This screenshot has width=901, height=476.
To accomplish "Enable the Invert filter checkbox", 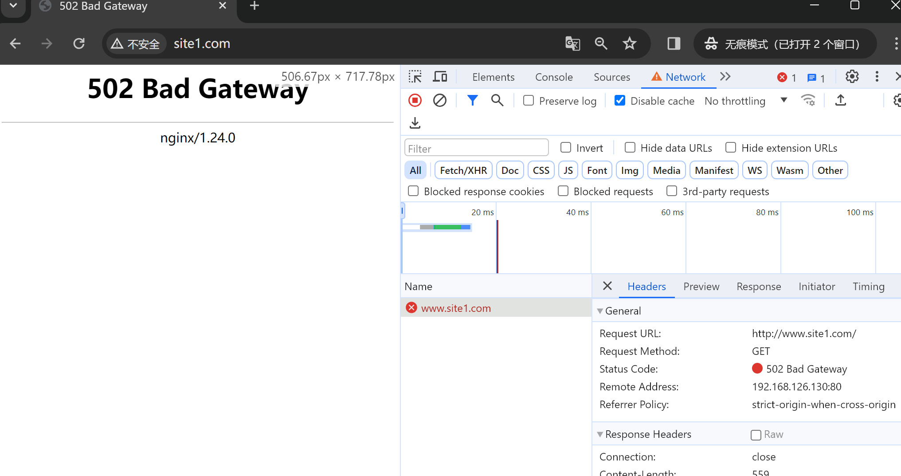I will (565, 147).
